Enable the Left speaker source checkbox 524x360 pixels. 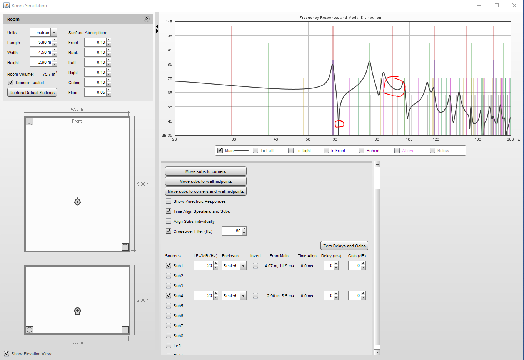point(169,345)
